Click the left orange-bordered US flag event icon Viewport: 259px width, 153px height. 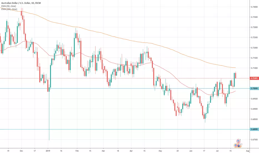tap(236, 145)
